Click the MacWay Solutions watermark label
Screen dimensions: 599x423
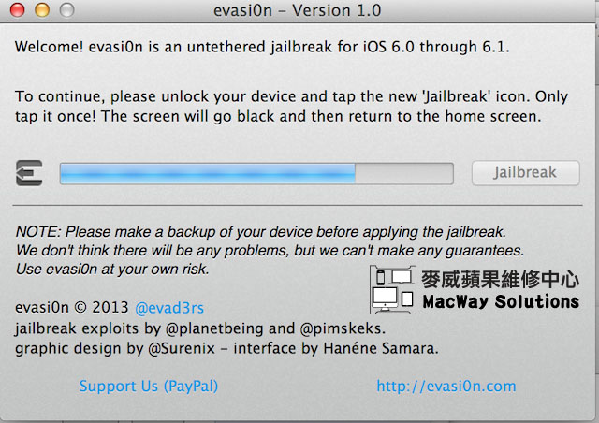click(501, 301)
